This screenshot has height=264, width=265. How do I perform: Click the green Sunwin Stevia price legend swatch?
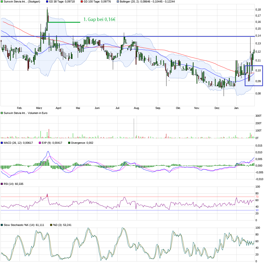(x=2, y=2)
